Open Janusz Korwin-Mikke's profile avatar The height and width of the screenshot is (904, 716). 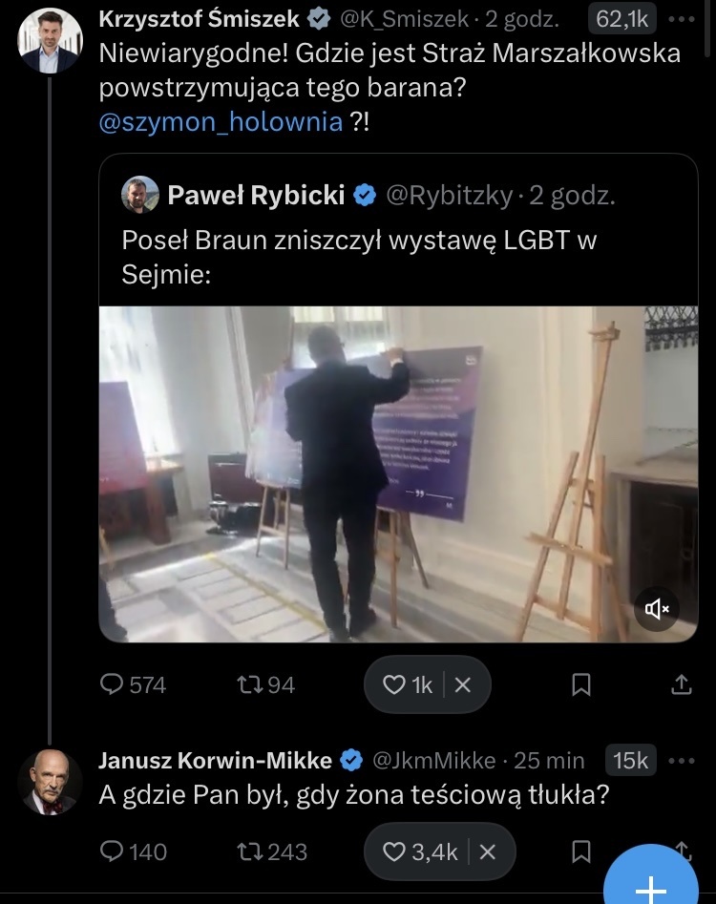click(49, 782)
